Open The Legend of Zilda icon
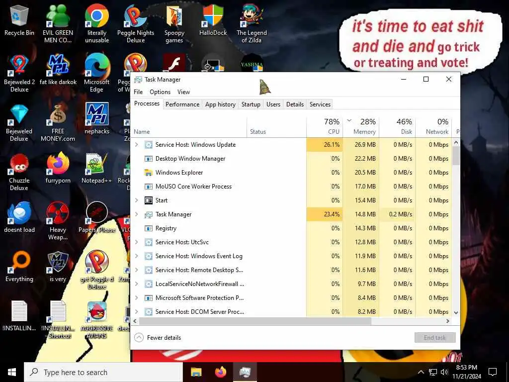Screen dimensions: 509x382 (252, 24)
